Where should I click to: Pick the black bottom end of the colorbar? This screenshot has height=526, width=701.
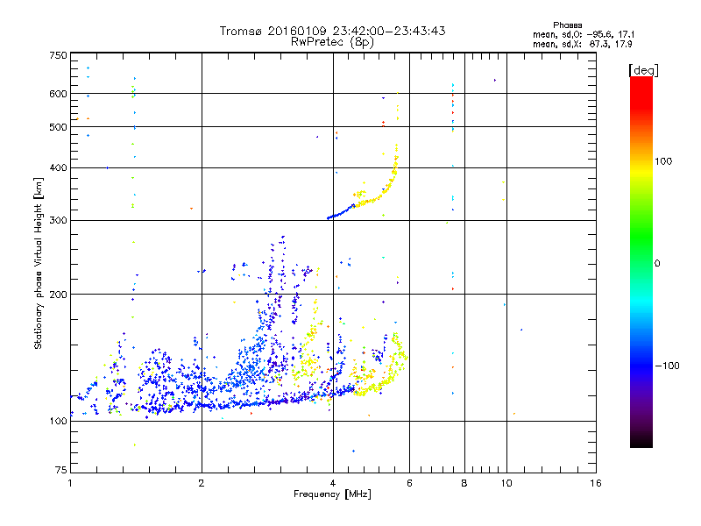tap(641, 441)
